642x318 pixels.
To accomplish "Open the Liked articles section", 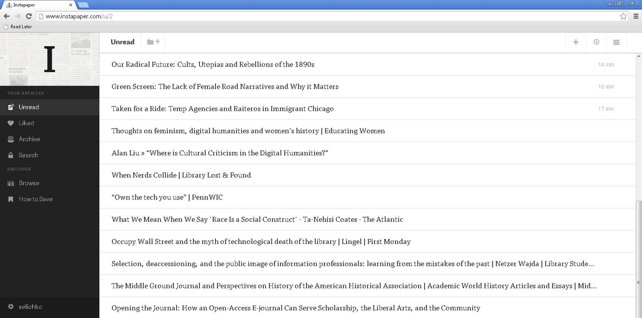I will (x=50, y=123).
